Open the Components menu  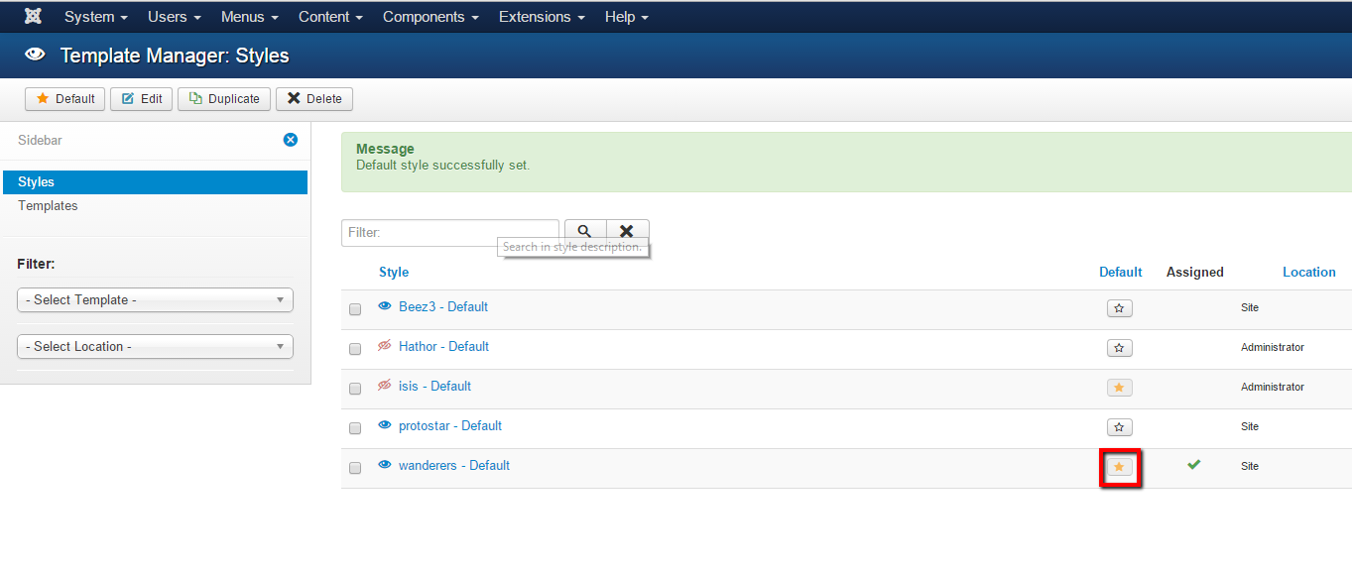click(x=430, y=17)
